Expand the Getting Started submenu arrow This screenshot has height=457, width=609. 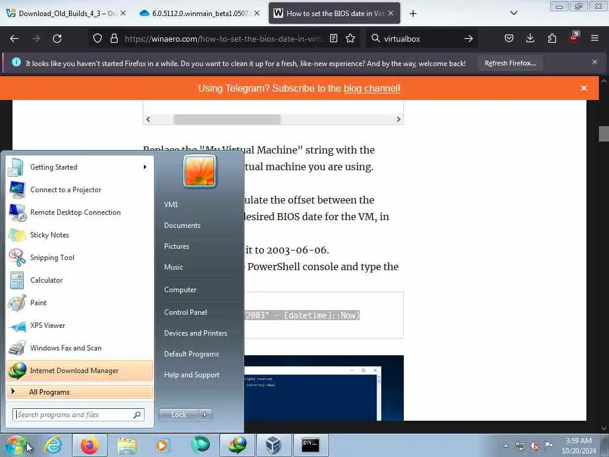[145, 167]
